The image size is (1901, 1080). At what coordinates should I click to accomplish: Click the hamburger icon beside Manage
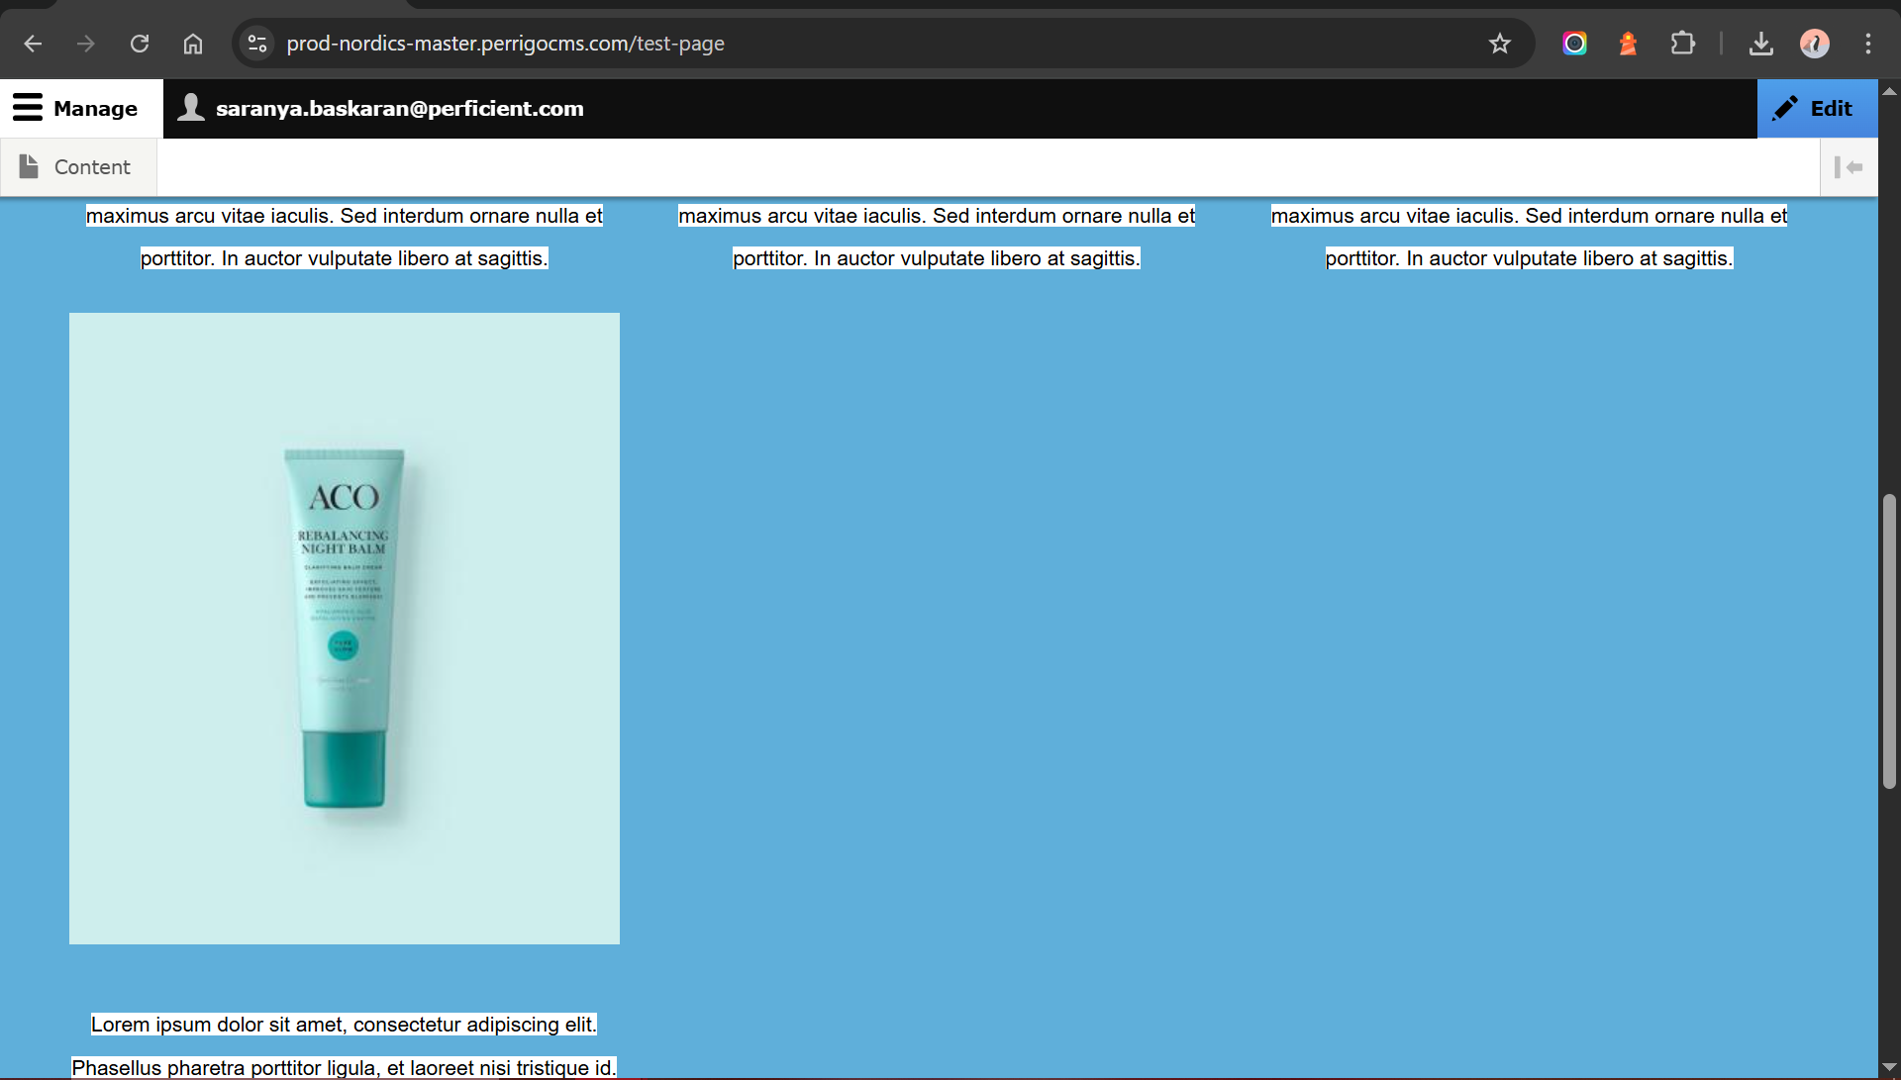click(x=28, y=108)
